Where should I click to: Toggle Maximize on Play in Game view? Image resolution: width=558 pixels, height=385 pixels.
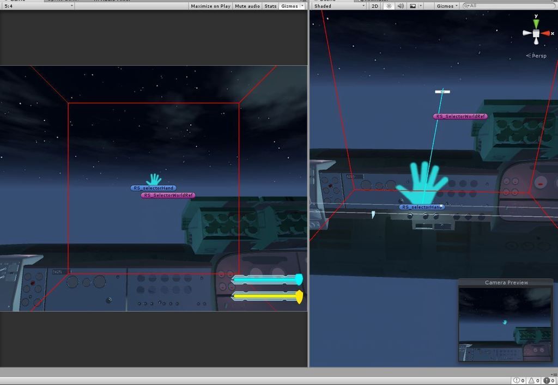(210, 6)
